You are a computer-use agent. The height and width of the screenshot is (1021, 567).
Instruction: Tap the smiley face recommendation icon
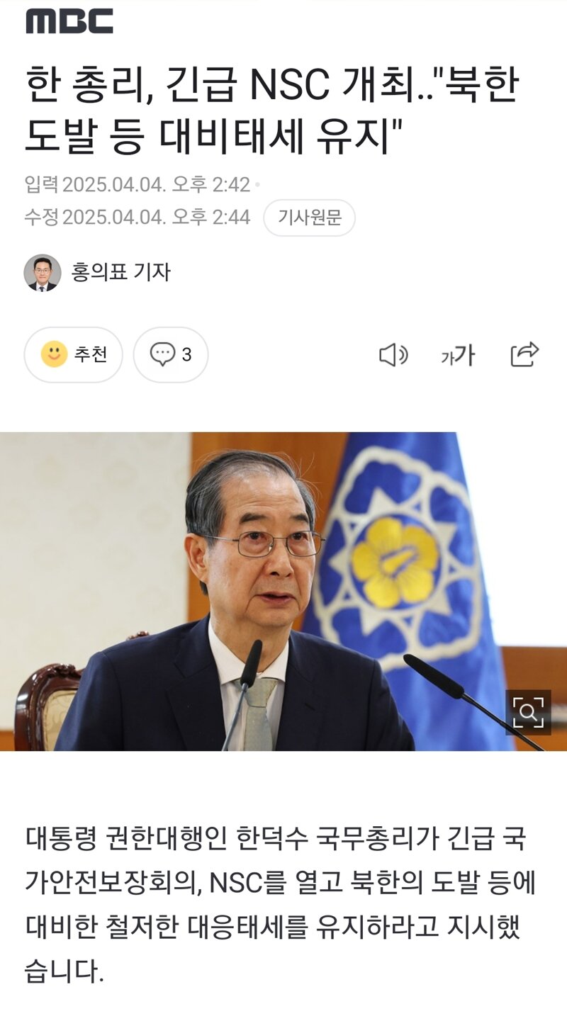coord(54,354)
